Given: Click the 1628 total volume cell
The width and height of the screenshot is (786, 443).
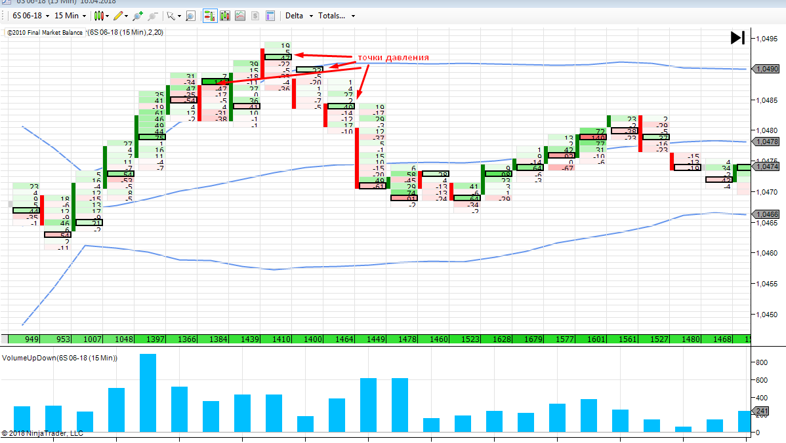Looking at the screenshot, I should click(497, 339).
